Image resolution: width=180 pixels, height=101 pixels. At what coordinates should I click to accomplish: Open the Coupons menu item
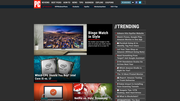click(x=109, y=3)
